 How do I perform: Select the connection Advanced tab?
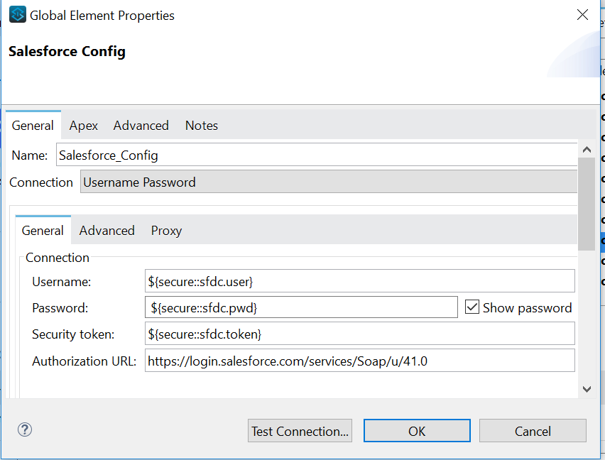click(107, 230)
